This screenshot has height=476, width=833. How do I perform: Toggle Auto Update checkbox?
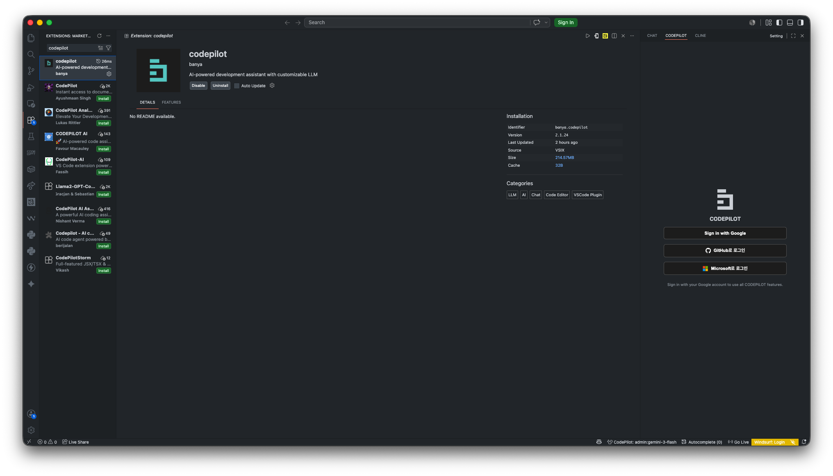pos(237,86)
